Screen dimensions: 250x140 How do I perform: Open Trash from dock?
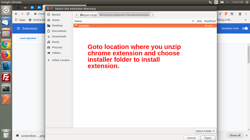[6, 134]
